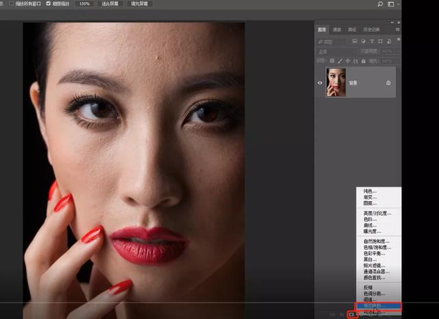This screenshot has width=439, height=319.
Task: Choose 反相 from the menu
Action: pos(379,287)
